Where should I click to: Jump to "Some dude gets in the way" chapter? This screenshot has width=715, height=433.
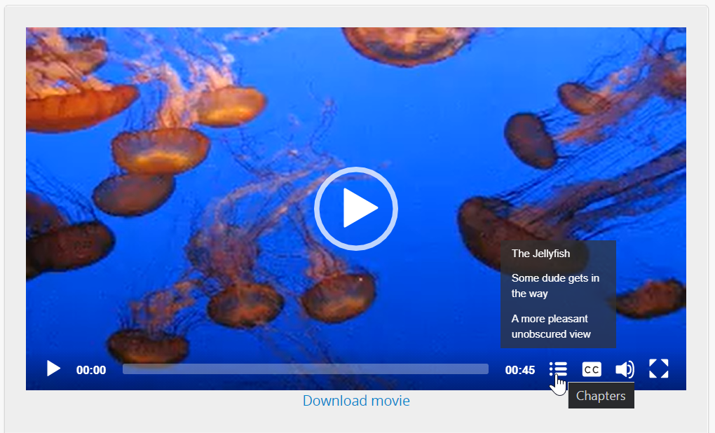pos(555,286)
